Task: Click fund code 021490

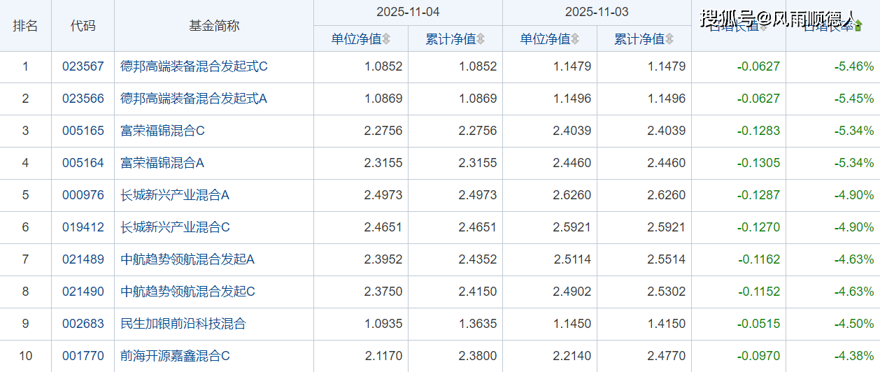Action: pyautogui.click(x=83, y=292)
